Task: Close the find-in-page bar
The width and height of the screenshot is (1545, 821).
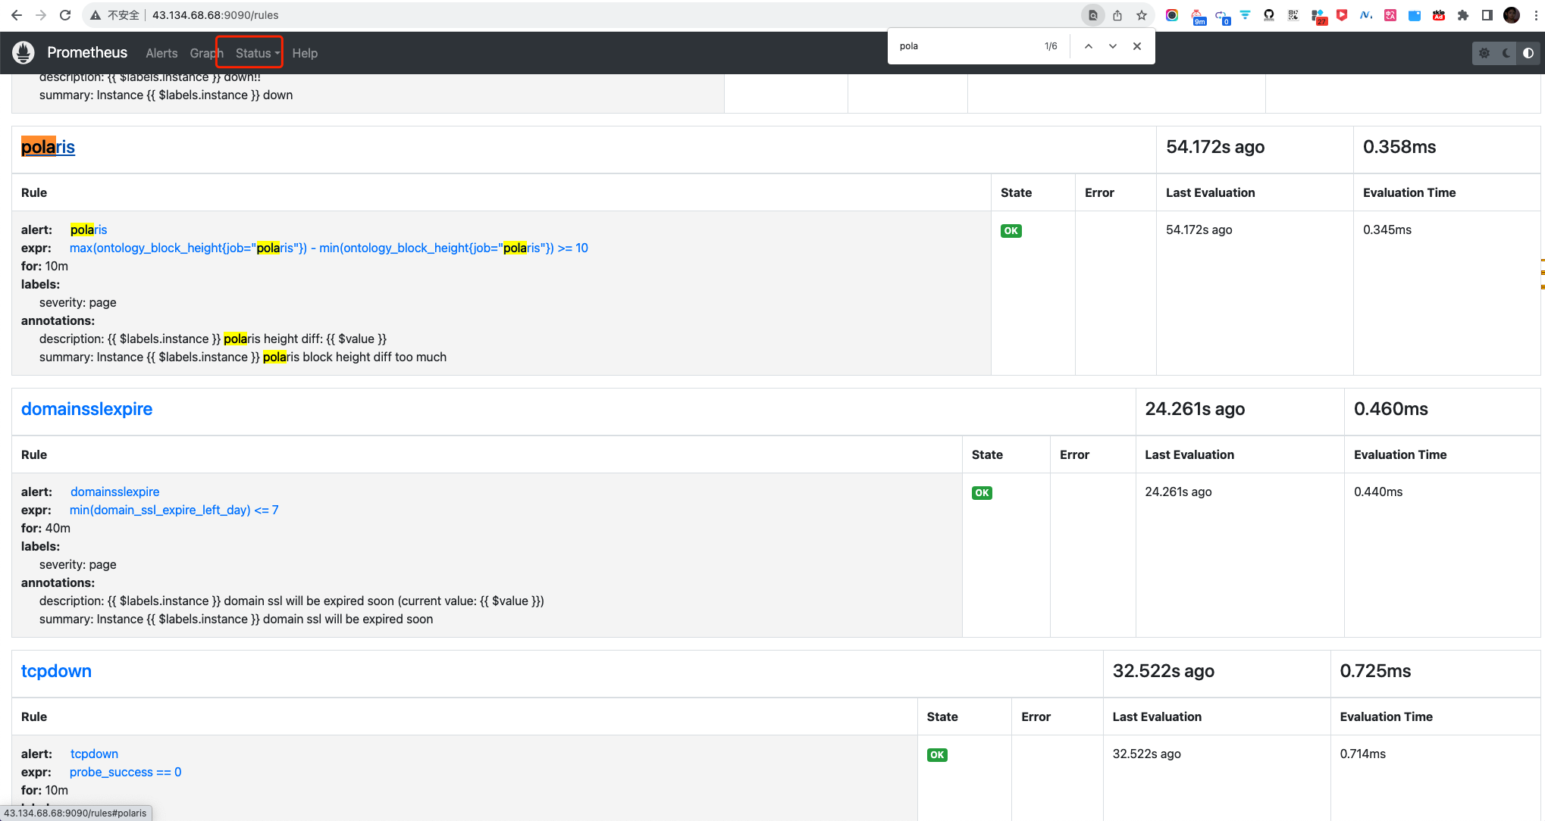Action: tap(1137, 46)
